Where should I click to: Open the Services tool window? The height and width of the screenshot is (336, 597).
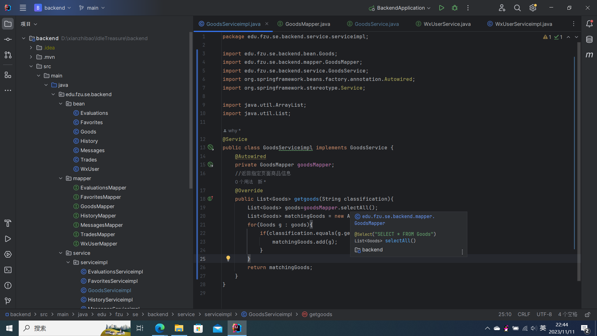coord(8,254)
